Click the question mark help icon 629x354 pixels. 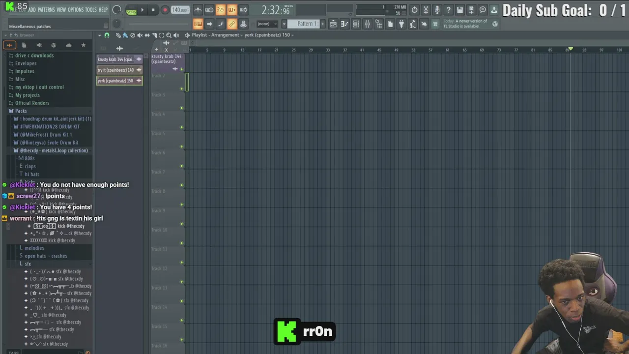(448, 10)
